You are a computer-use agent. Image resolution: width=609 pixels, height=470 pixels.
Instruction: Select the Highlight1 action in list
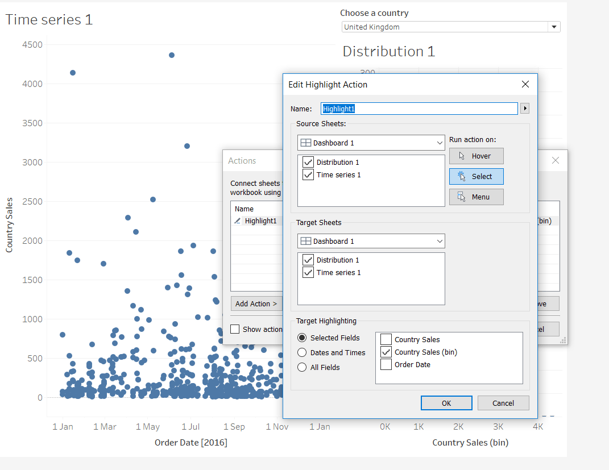260,221
